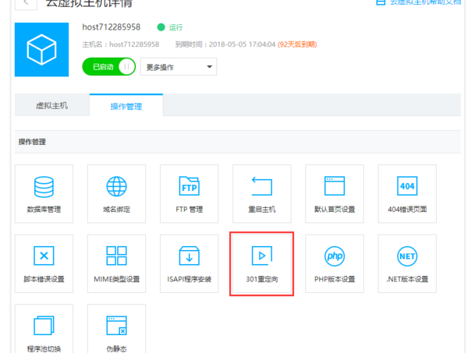Open the 404错误页面 tile
The width and height of the screenshot is (471, 353).
point(407,193)
